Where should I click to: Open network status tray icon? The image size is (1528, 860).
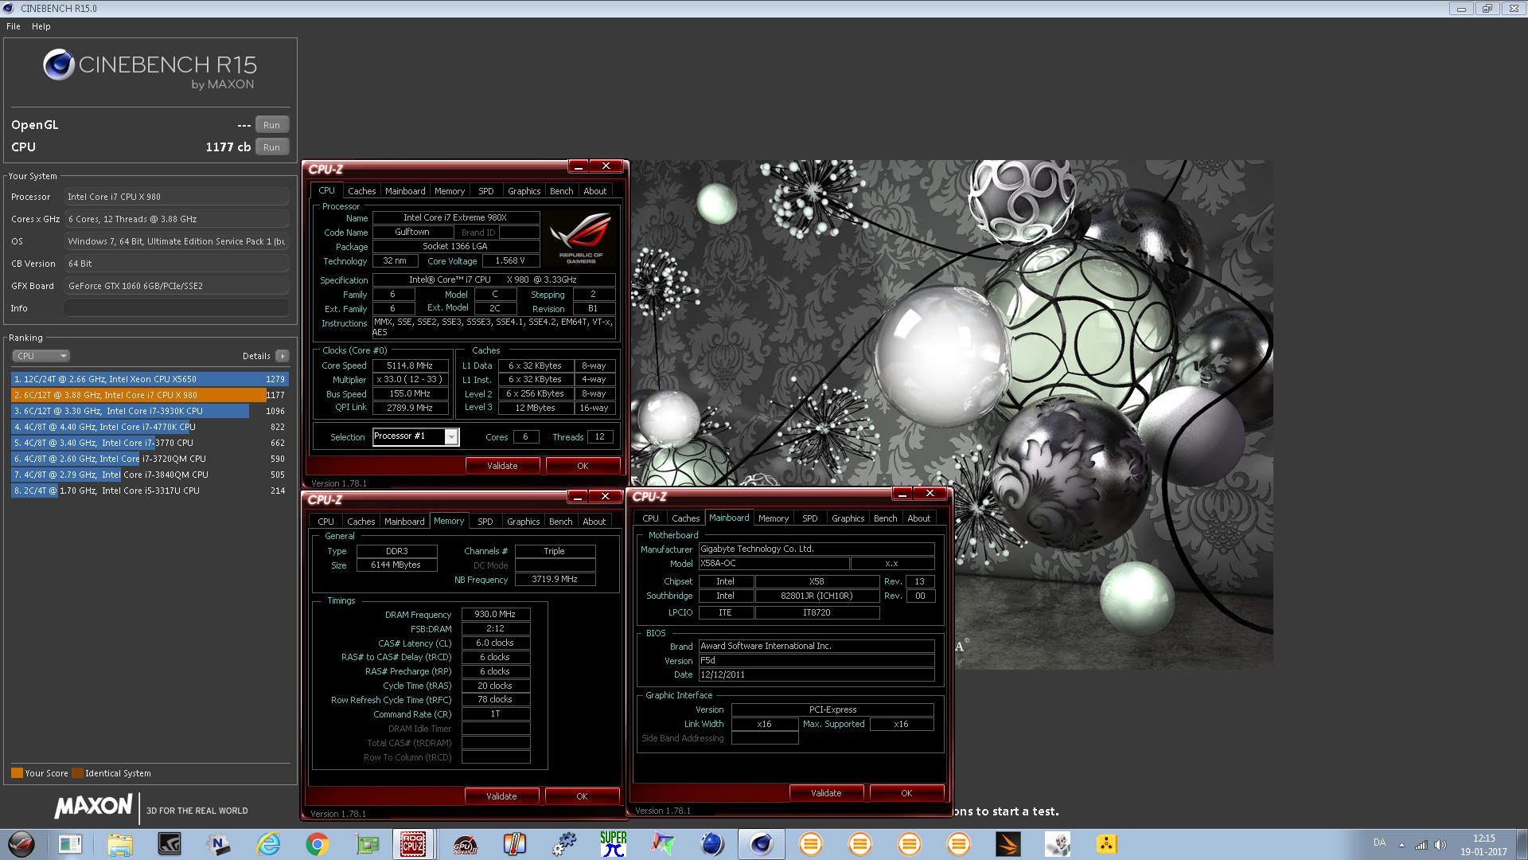(1421, 845)
